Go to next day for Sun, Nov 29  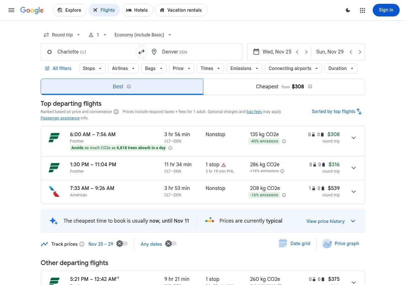360,52
